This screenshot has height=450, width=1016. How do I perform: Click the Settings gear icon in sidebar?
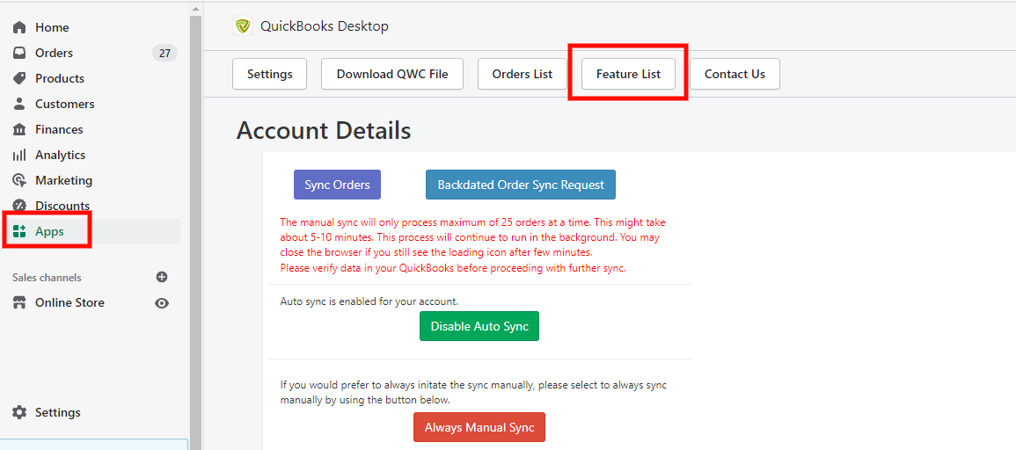coord(19,412)
